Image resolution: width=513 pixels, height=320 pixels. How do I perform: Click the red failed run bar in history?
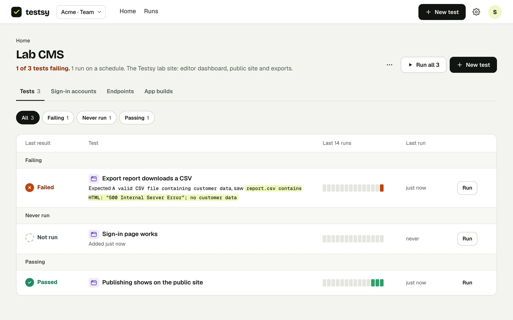coord(382,188)
